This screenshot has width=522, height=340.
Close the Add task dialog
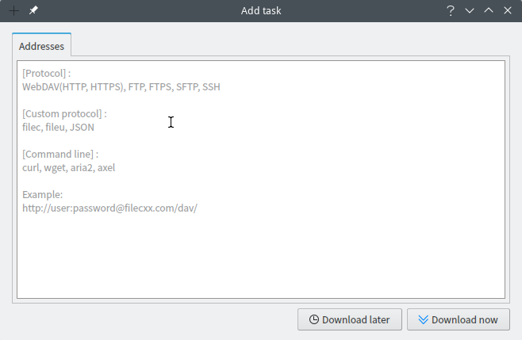508,10
